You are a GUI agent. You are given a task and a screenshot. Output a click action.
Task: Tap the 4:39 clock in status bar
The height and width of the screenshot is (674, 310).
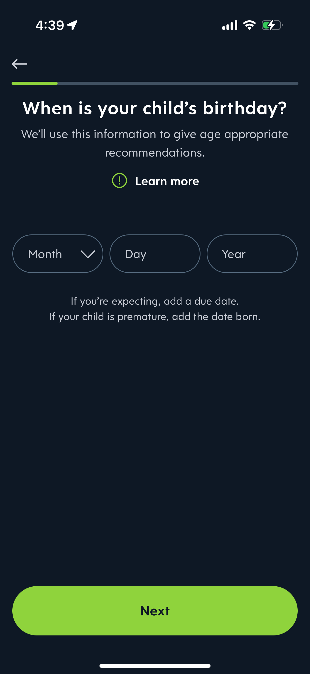click(50, 25)
